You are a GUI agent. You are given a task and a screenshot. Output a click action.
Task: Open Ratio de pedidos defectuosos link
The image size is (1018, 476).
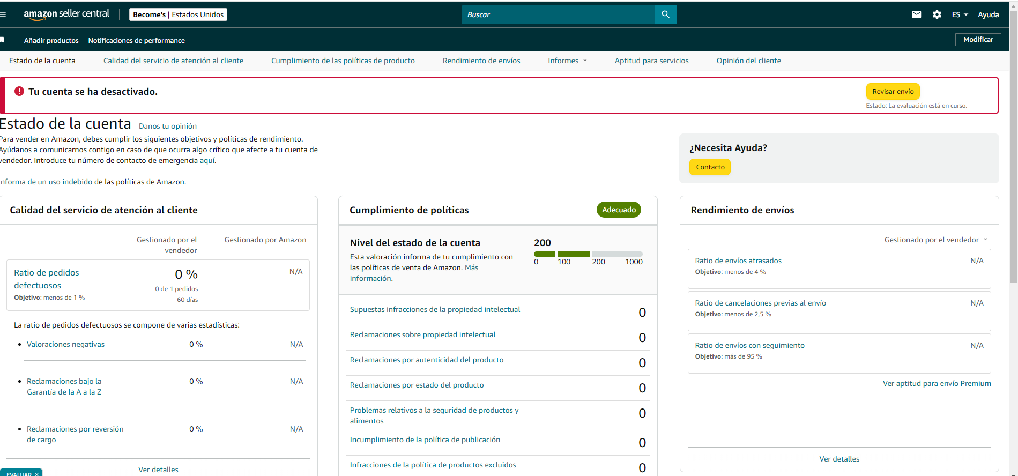(46, 279)
